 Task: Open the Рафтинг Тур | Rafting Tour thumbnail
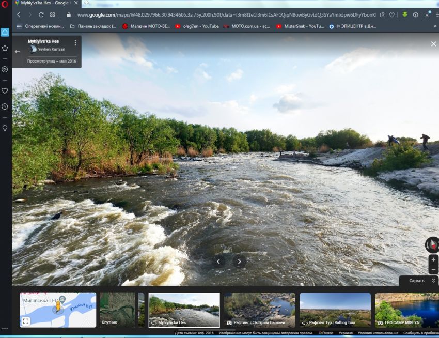tap(335, 310)
